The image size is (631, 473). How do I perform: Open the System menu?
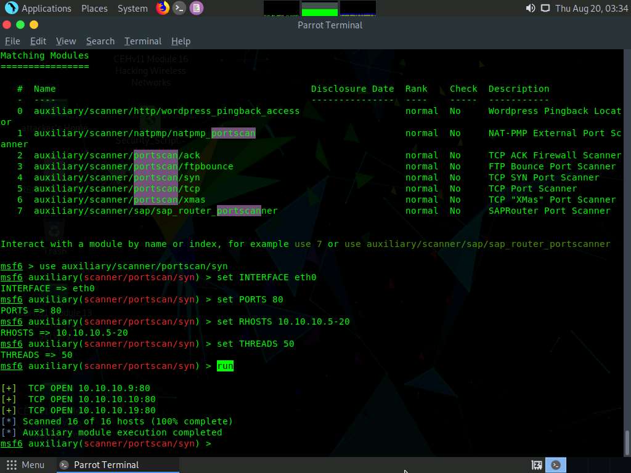132,9
